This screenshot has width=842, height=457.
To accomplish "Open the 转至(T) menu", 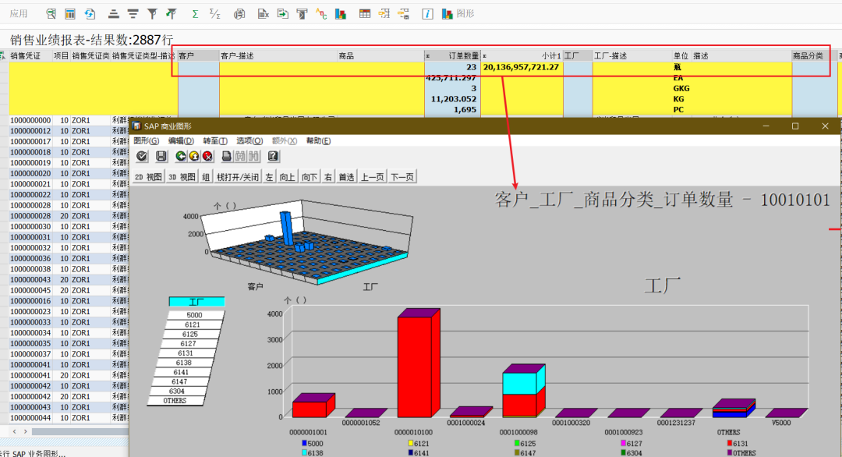I will 215,140.
